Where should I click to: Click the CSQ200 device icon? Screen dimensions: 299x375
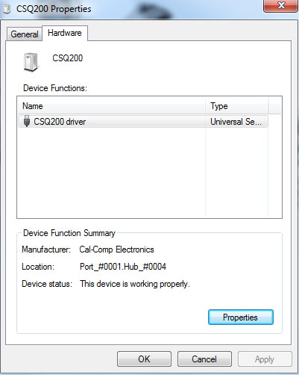coord(31,62)
